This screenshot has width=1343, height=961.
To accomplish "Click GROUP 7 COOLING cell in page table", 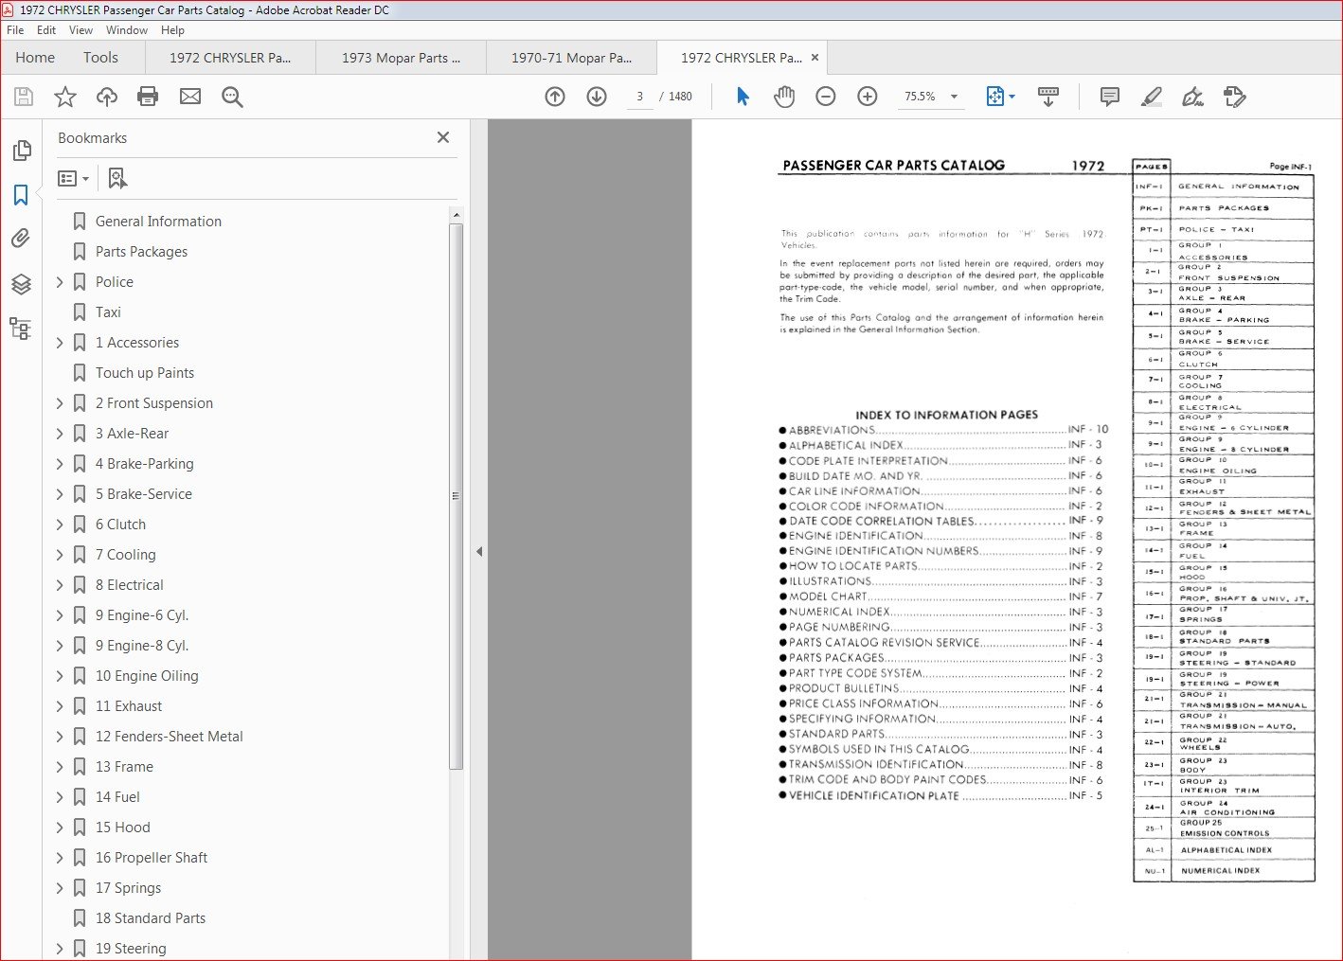I will 1243,381.
